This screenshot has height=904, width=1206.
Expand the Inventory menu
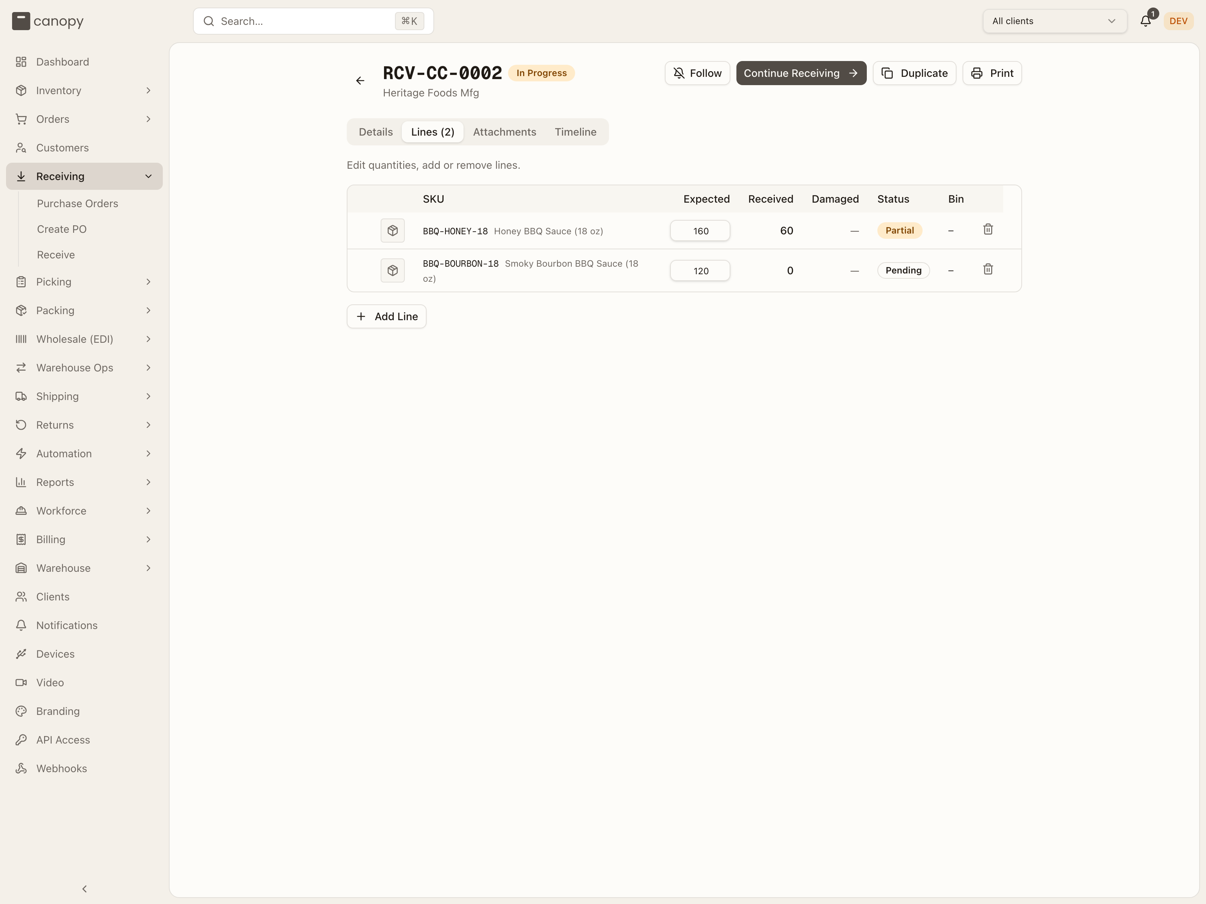(x=84, y=90)
